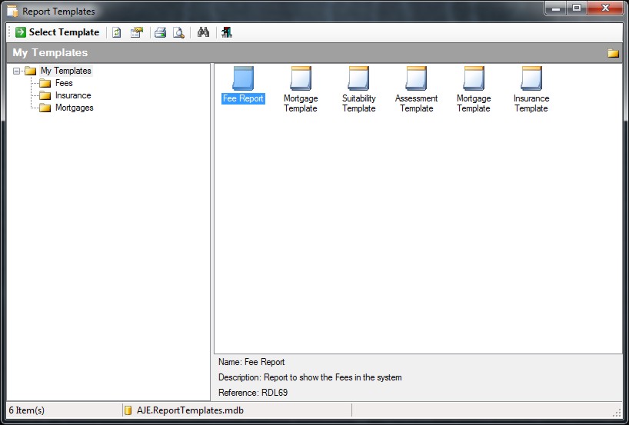Select the Fees folder in tree
The image size is (629, 425).
64,83
